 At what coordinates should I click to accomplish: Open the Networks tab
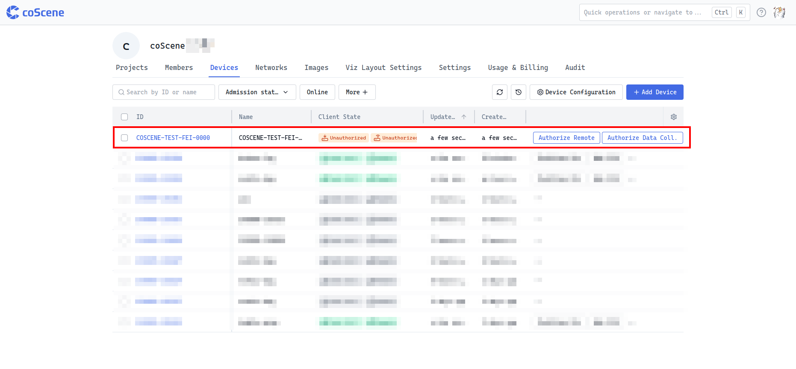coord(271,67)
